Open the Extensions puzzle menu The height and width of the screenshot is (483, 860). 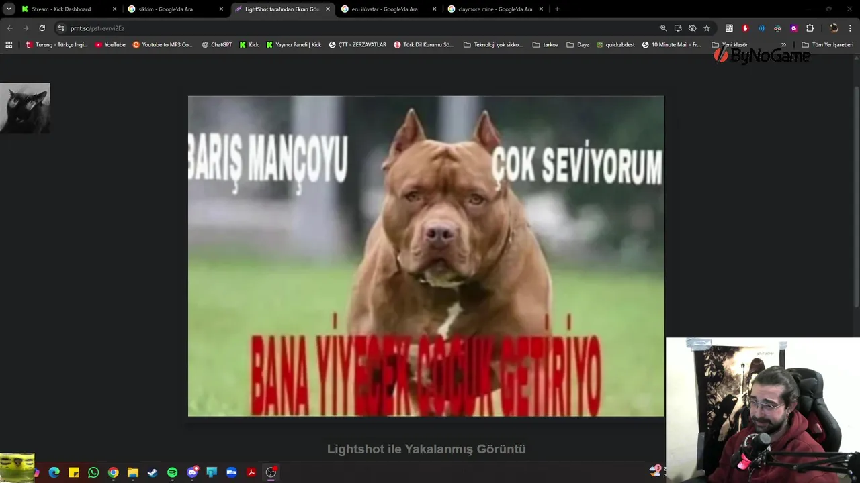pos(810,28)
